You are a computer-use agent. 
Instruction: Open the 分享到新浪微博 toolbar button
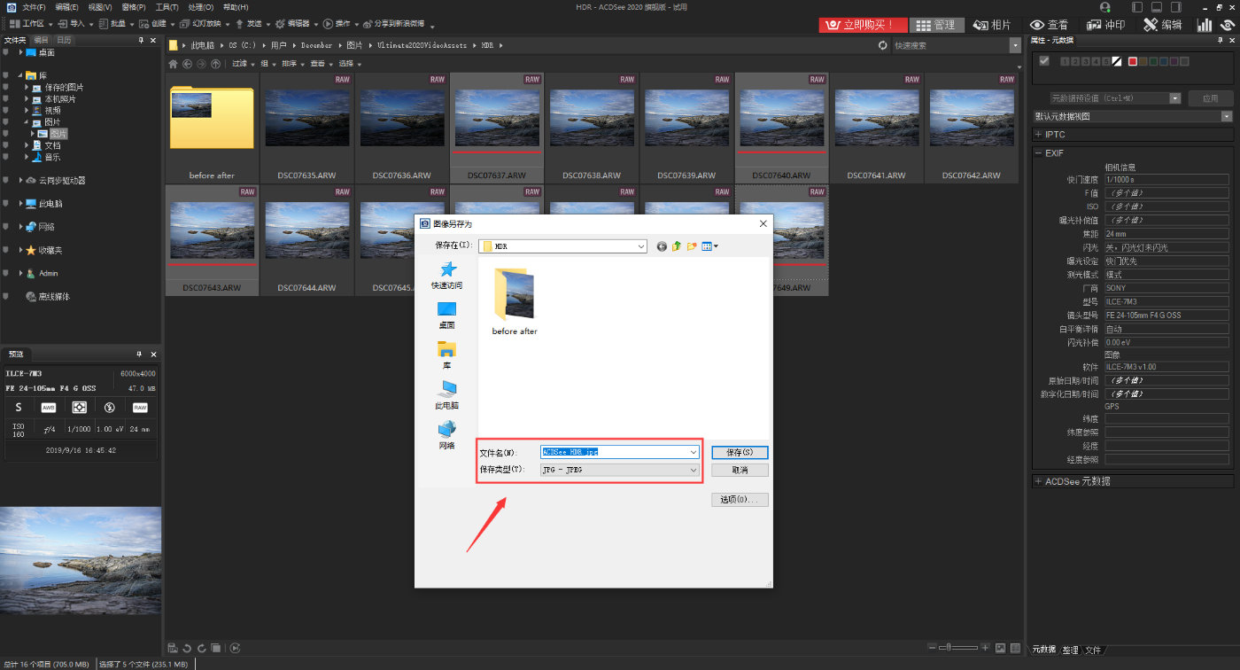pos(395,24)
